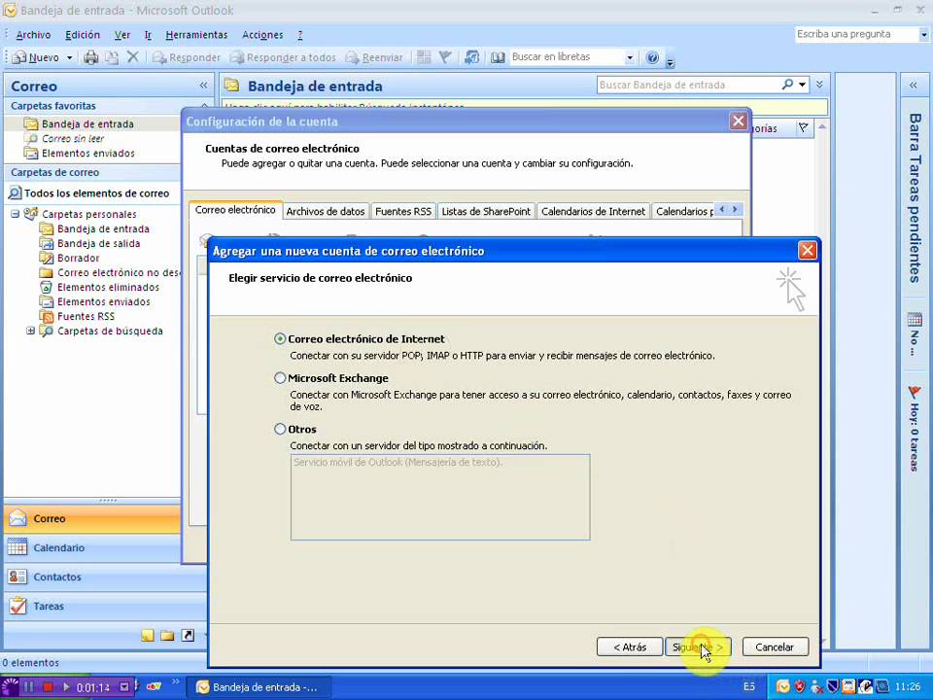The image size is (933, 700).
Task: Switch to Tareas navigation button
Action: 92,606
